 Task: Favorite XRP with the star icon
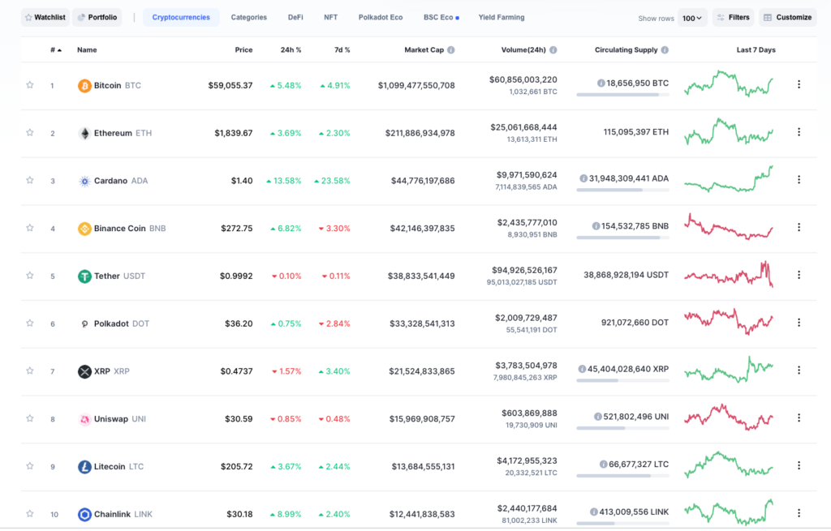coord(30,370)
